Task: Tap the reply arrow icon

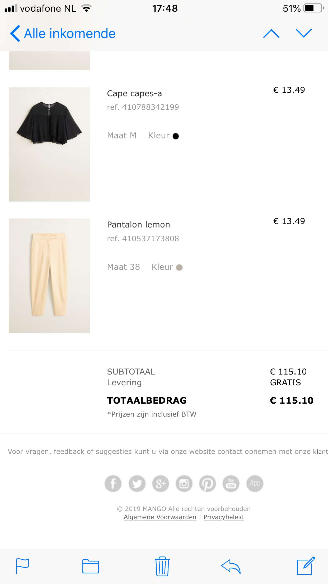Action: 231,566
